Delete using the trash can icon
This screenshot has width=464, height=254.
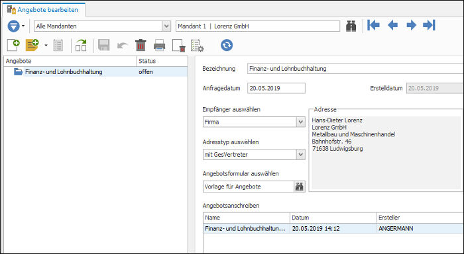[141, 45]
